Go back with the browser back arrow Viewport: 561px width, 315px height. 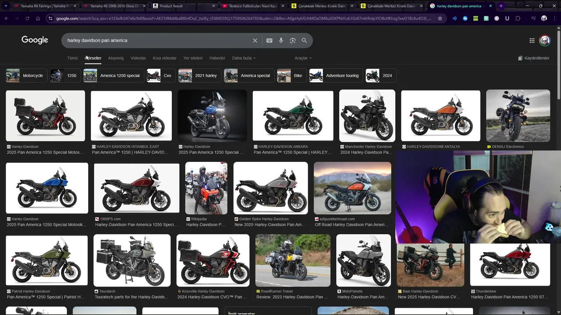click(6, 18)
